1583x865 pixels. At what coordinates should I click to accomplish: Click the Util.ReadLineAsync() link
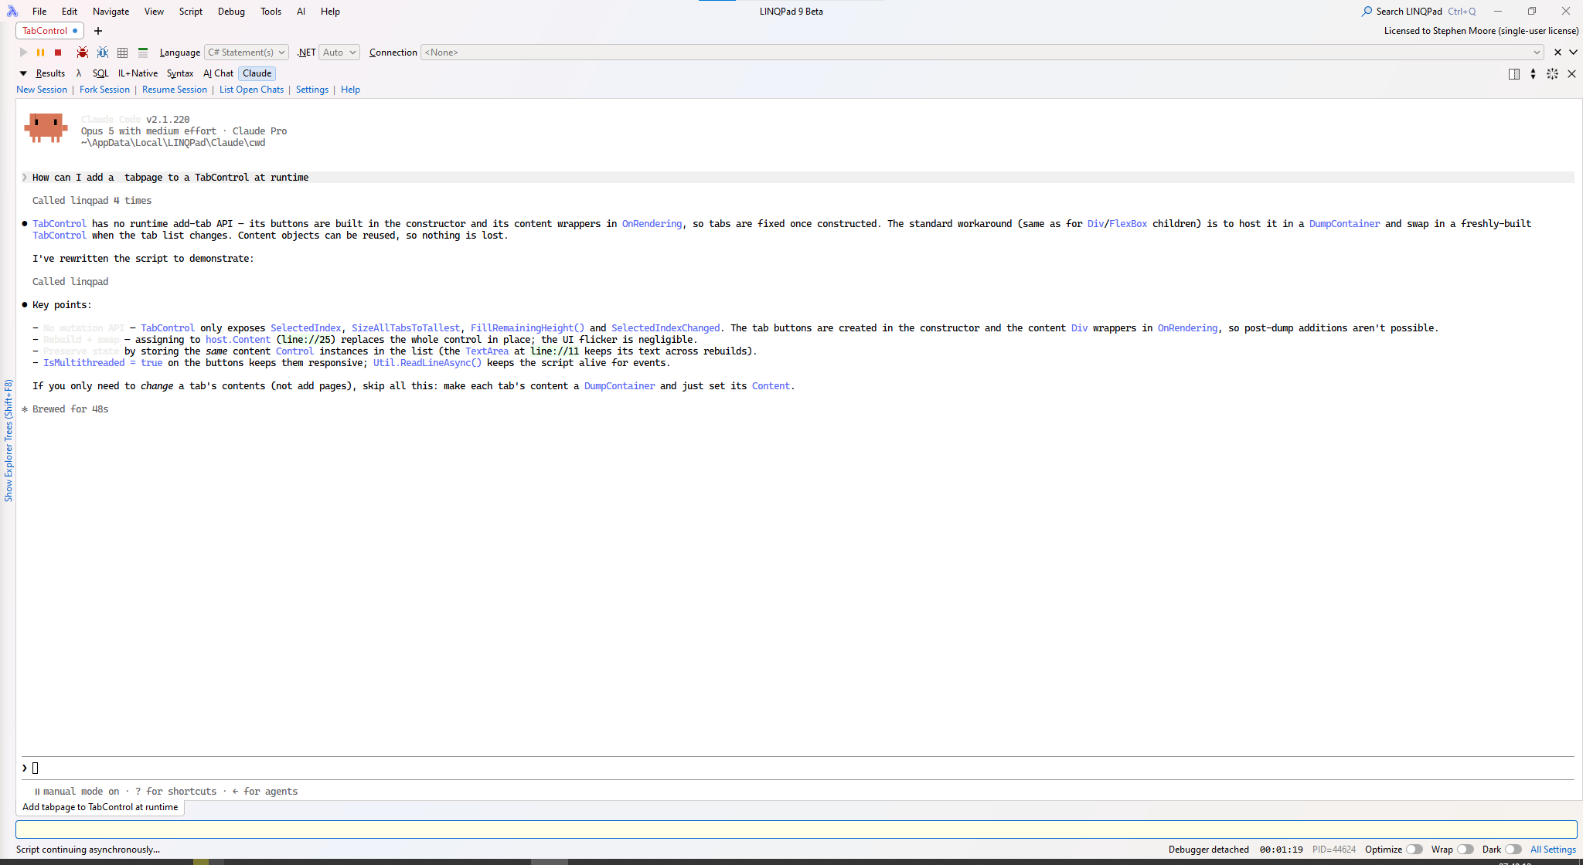coord(427,363)
